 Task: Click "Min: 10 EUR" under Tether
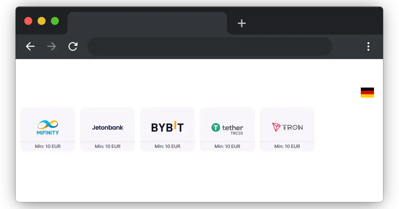pyautogui.click(x=227, y=146)
